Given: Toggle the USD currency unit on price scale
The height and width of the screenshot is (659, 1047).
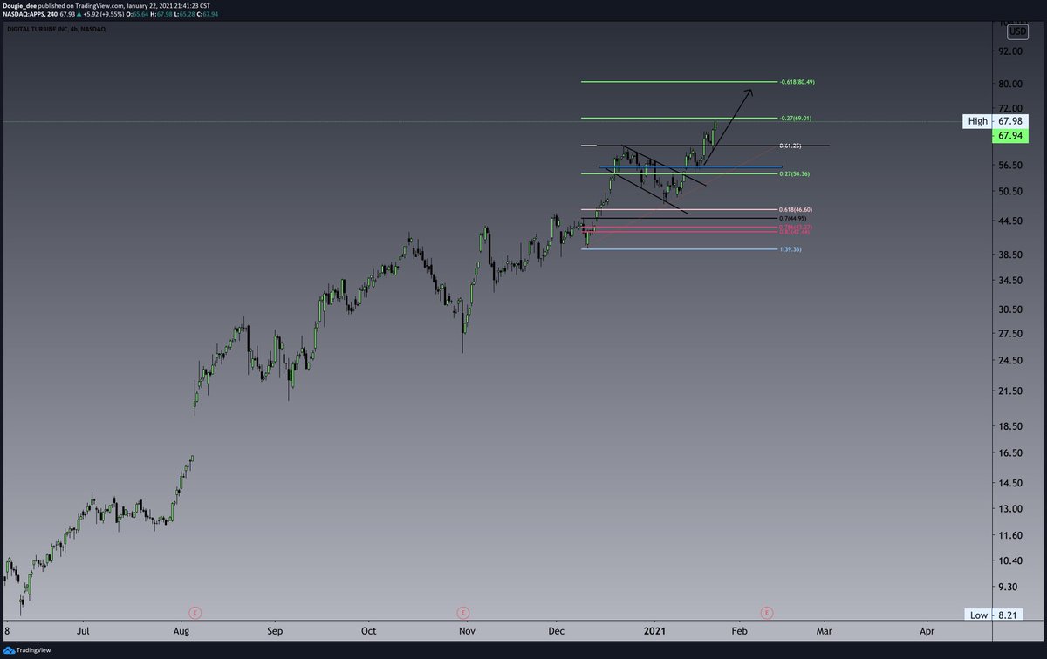Looking at the screenshot, I should click(1016, 31).
